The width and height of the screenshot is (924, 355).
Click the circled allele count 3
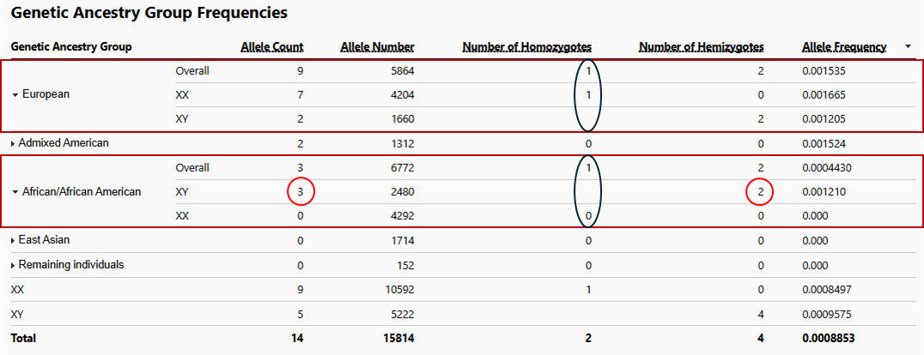pyautogui.click(x=301, y=192)
